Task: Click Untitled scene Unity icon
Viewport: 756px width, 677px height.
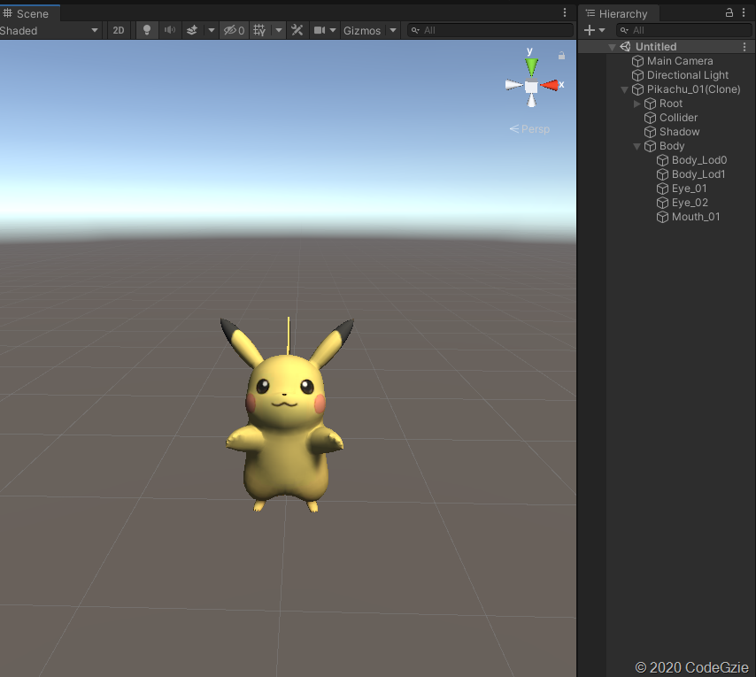Action: [625, 47]
